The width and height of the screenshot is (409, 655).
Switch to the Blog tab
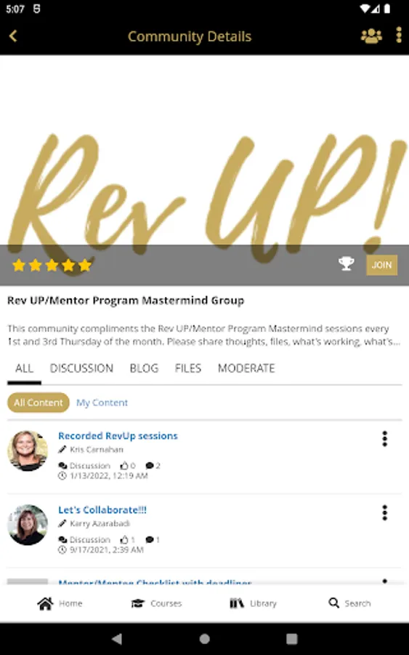[144, 368]
